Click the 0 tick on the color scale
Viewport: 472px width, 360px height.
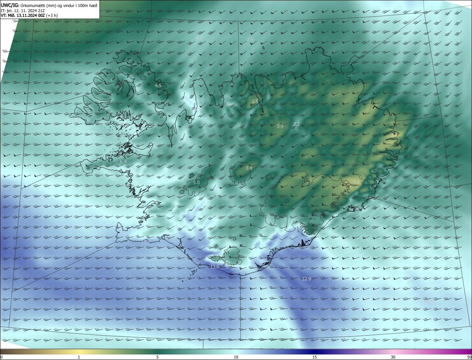1,357
